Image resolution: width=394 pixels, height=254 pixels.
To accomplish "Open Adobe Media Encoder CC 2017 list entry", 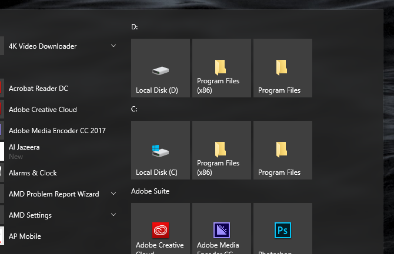I will tap(61, 131).
